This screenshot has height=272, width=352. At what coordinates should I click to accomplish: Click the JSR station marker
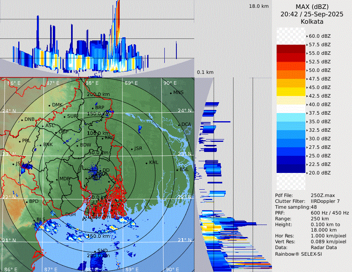pos(132,149)
